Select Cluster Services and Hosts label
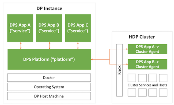Image resolution: width=174 pixels, height=105 pixels. coord(147,85)
